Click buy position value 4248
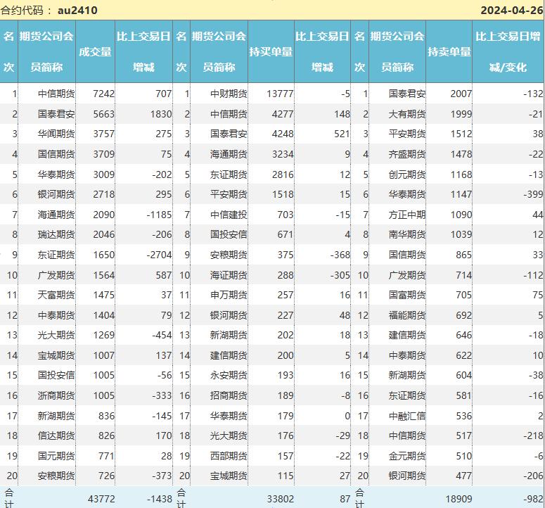The width and height of the screenshot is (545, 508). click(x=283, y=134)
